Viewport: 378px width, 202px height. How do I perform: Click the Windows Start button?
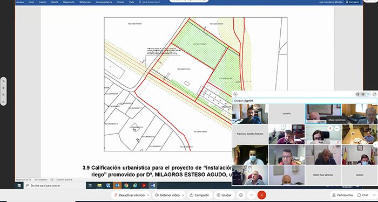tap(19, 185)
